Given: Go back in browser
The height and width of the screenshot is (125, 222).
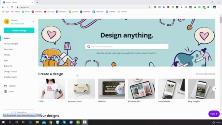Looking at the screenshot, I should tap(3, 7).
